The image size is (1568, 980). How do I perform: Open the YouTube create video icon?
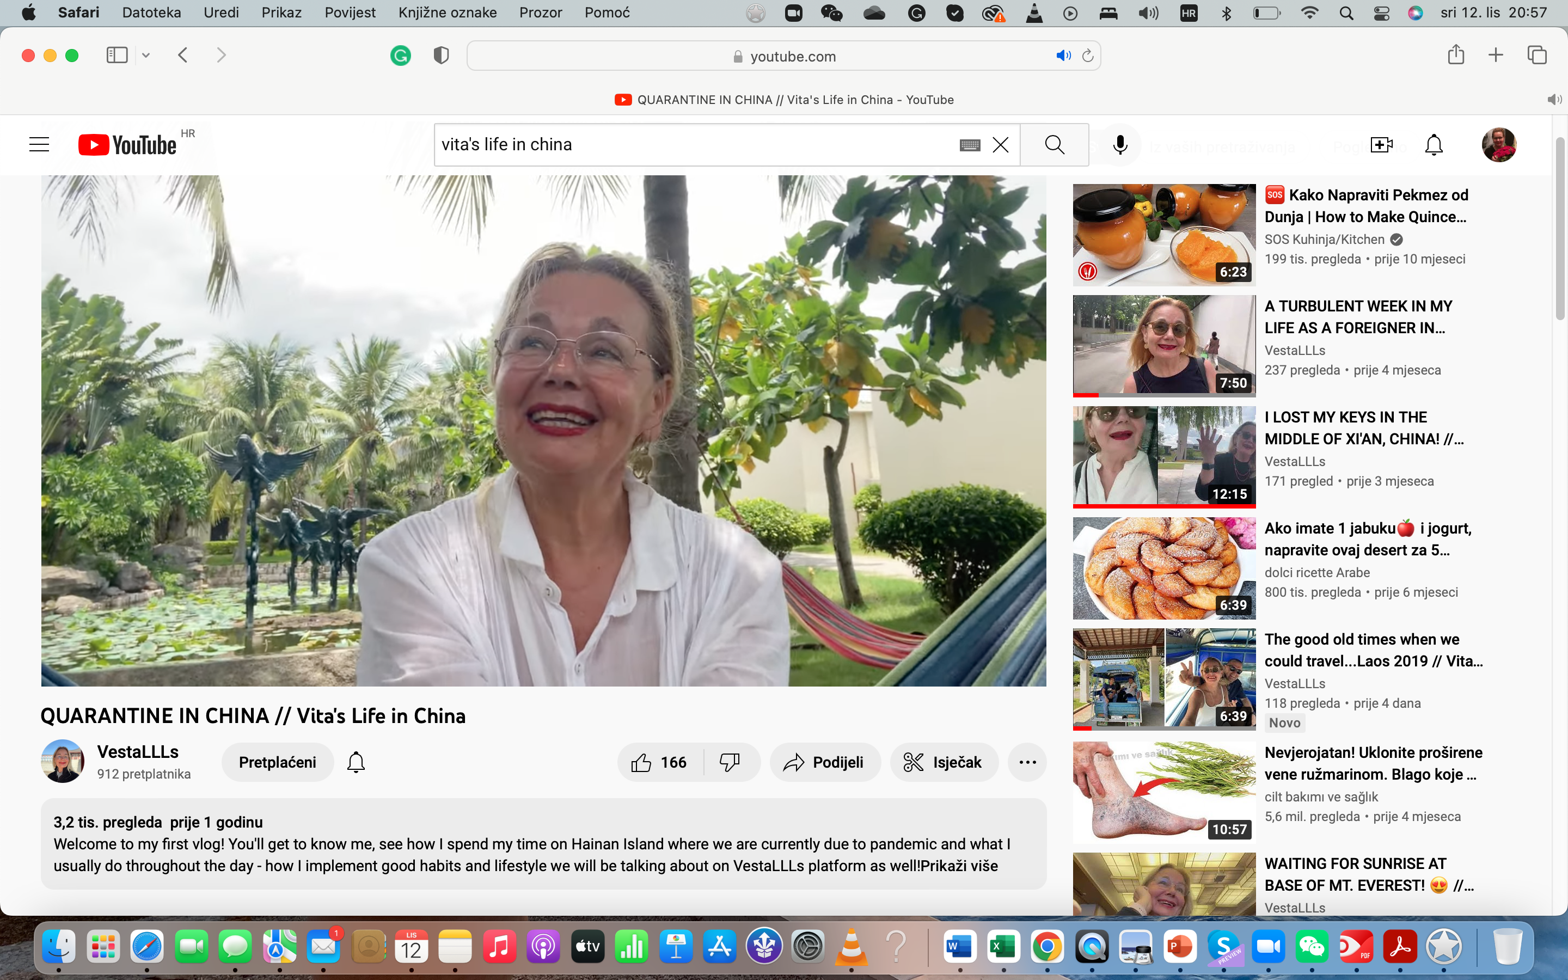(1381, 144)
